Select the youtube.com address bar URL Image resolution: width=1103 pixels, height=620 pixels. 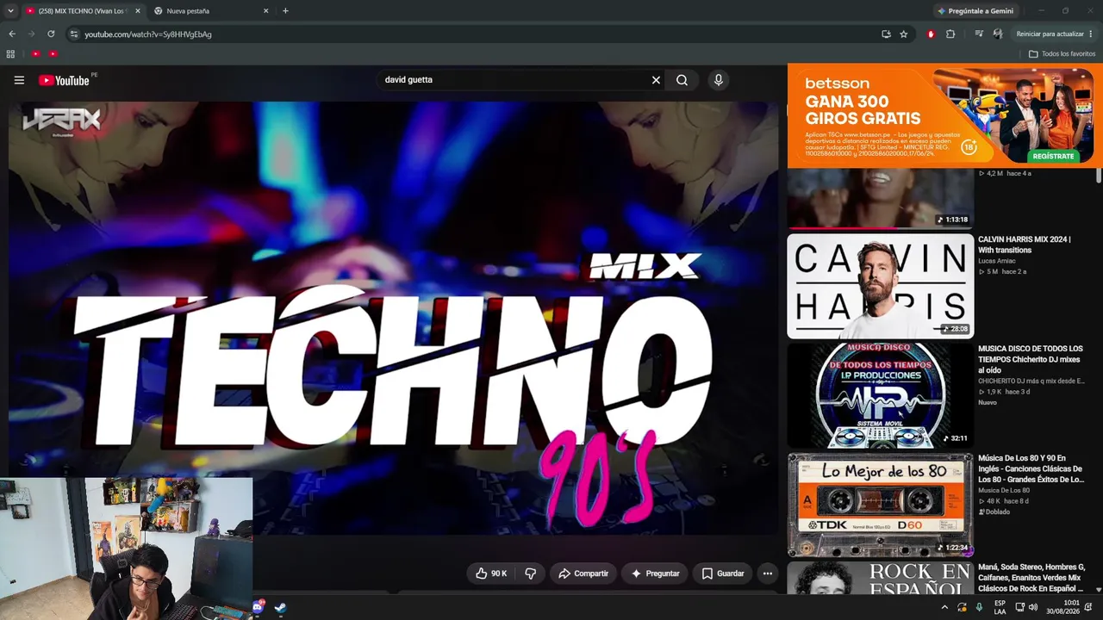(x=148, y=34)
